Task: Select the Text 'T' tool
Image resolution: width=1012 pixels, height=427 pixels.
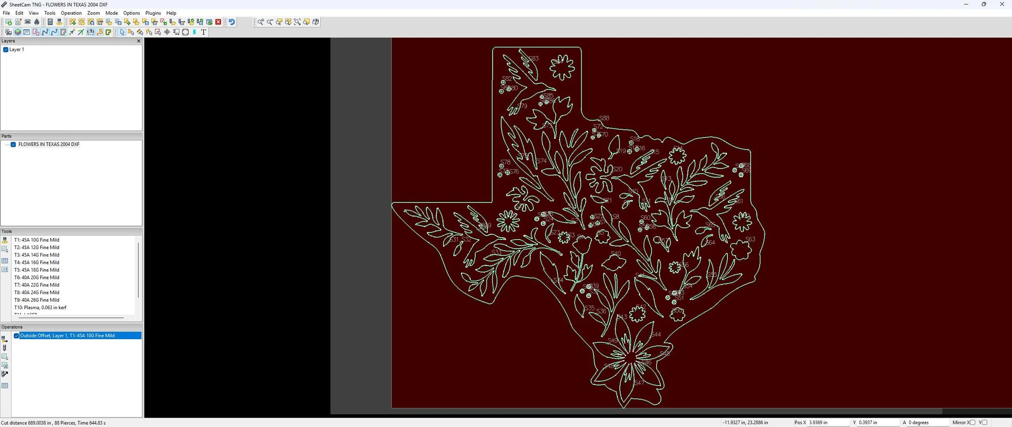Action: click(x=204, y=32)
